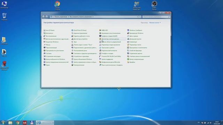Select the Корзина desktop icon
This screenshot has height=125, width=223.
4,17
